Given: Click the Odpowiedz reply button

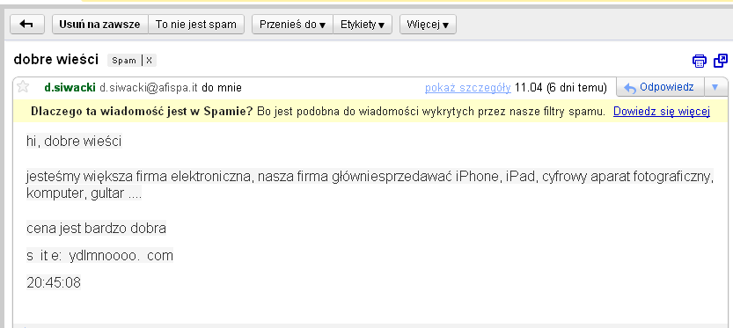Looking at the screenshot, I should [660, 87].
